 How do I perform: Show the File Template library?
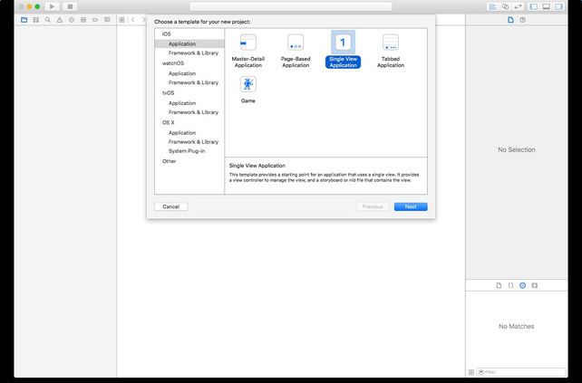(x=499, y=285)
